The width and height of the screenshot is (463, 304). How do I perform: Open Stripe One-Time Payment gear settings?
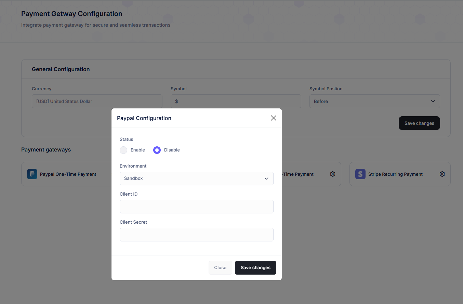(x=333, y=174)
